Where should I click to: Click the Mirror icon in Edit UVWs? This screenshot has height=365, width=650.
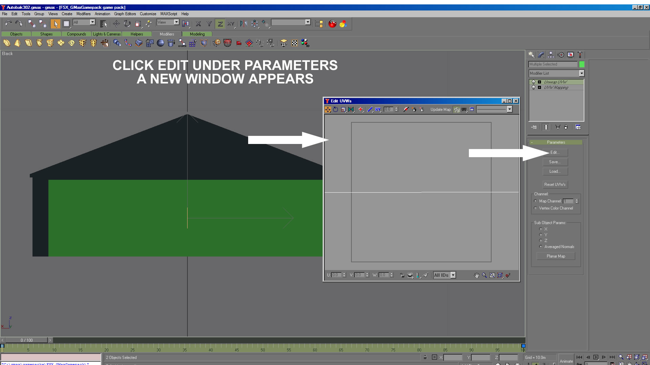351,109
